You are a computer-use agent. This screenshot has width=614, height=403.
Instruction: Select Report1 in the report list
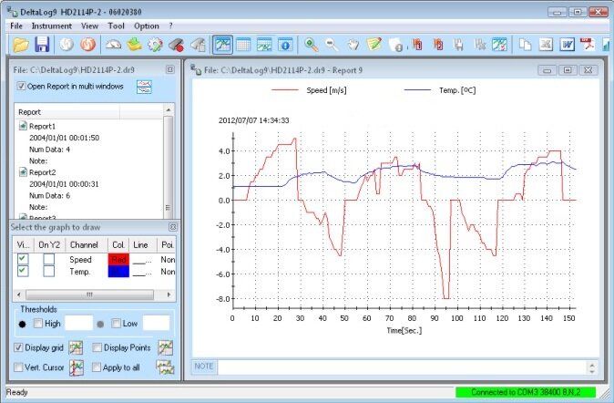click(42, 126)
